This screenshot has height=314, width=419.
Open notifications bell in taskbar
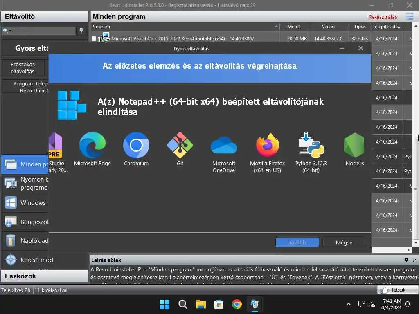(x=408, y=304)
